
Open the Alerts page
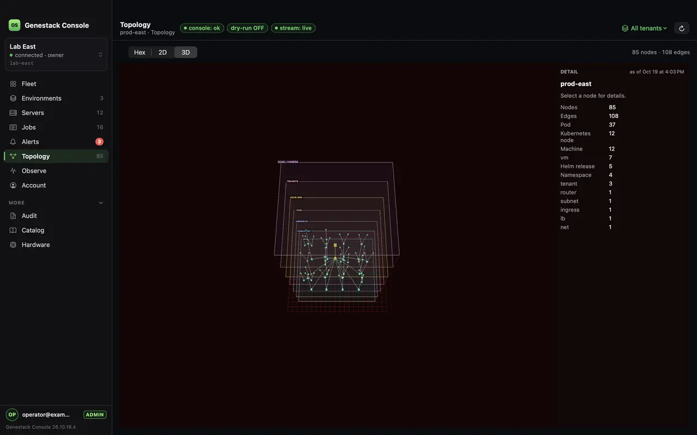[56, 142]
